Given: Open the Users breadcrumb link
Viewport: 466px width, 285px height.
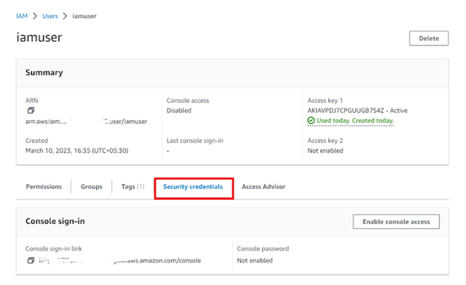Looking at the screenshot, I should click(50, 16).
